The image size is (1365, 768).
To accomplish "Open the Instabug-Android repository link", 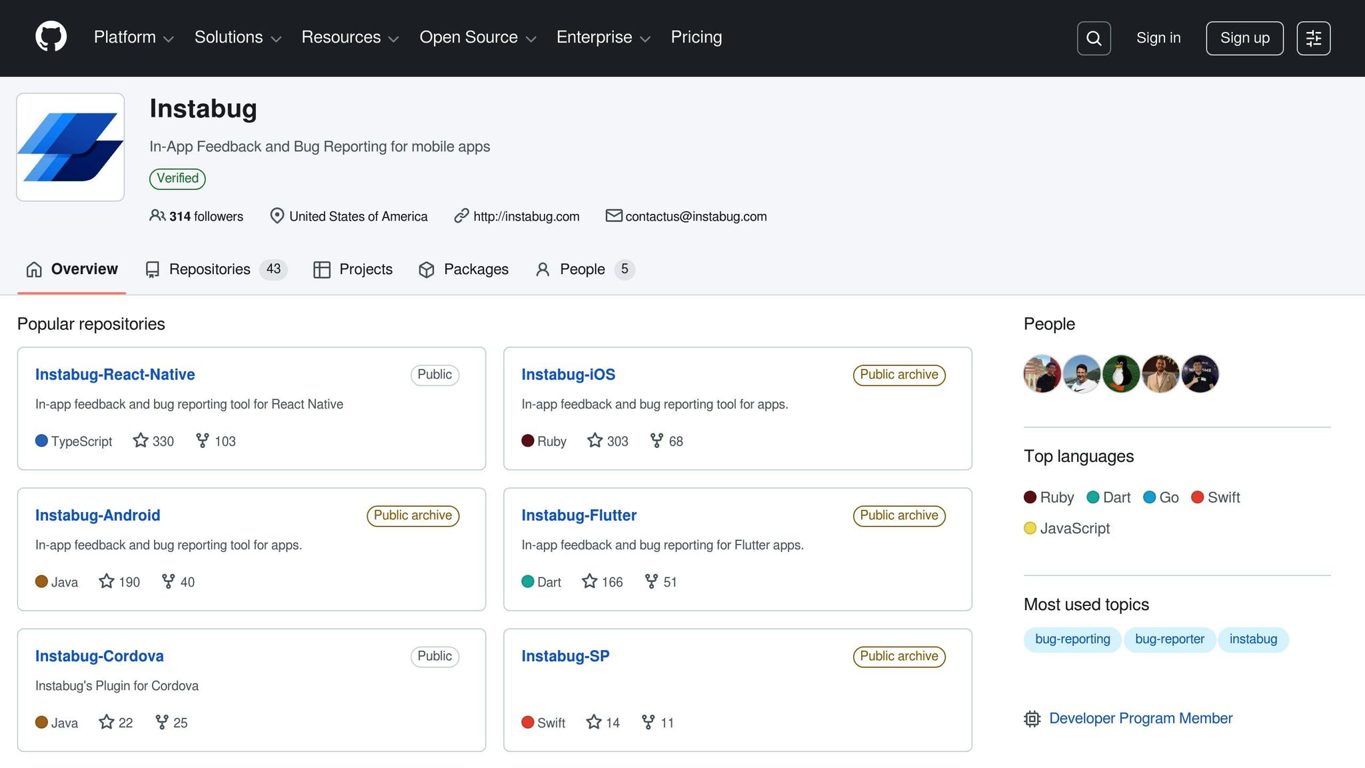I will [98, 515].
